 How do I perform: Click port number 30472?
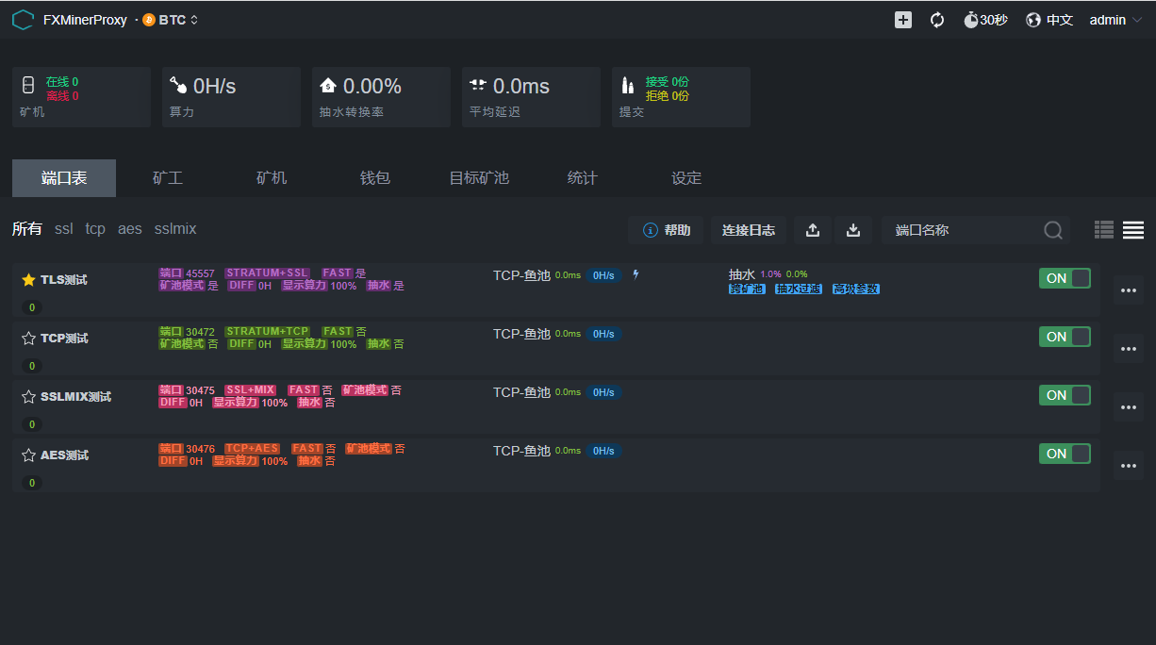point(200,332)
